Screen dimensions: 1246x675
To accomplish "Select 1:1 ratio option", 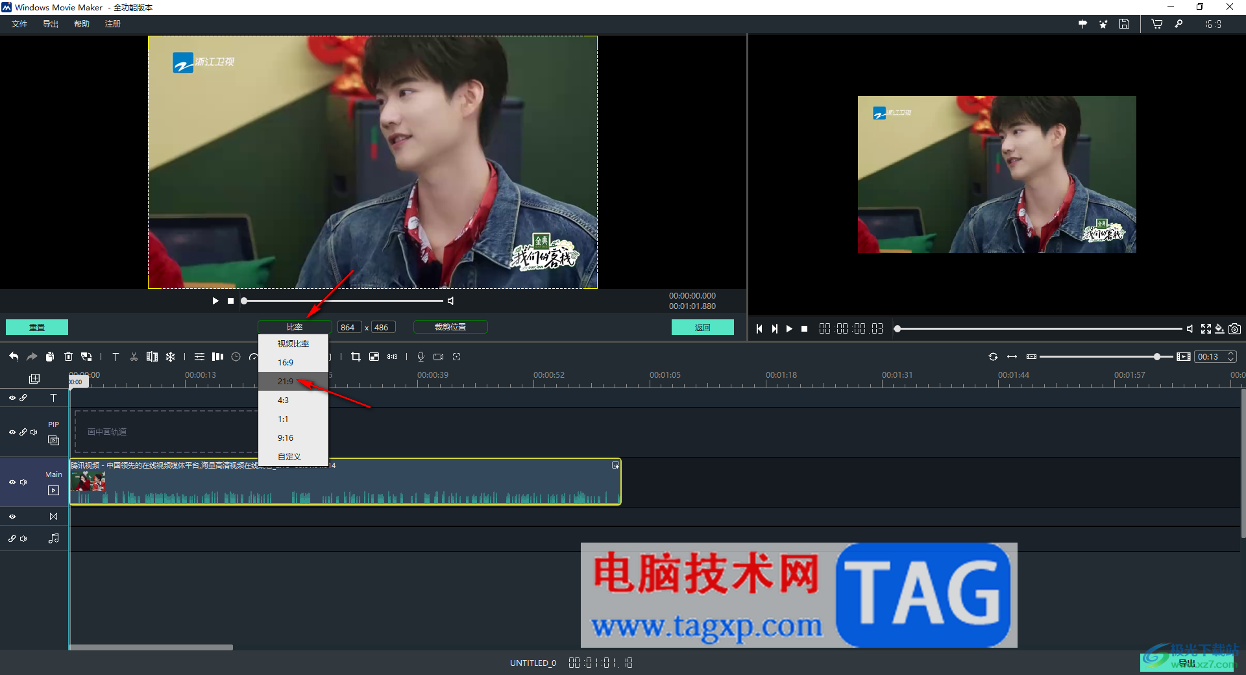I will (293, 419).
